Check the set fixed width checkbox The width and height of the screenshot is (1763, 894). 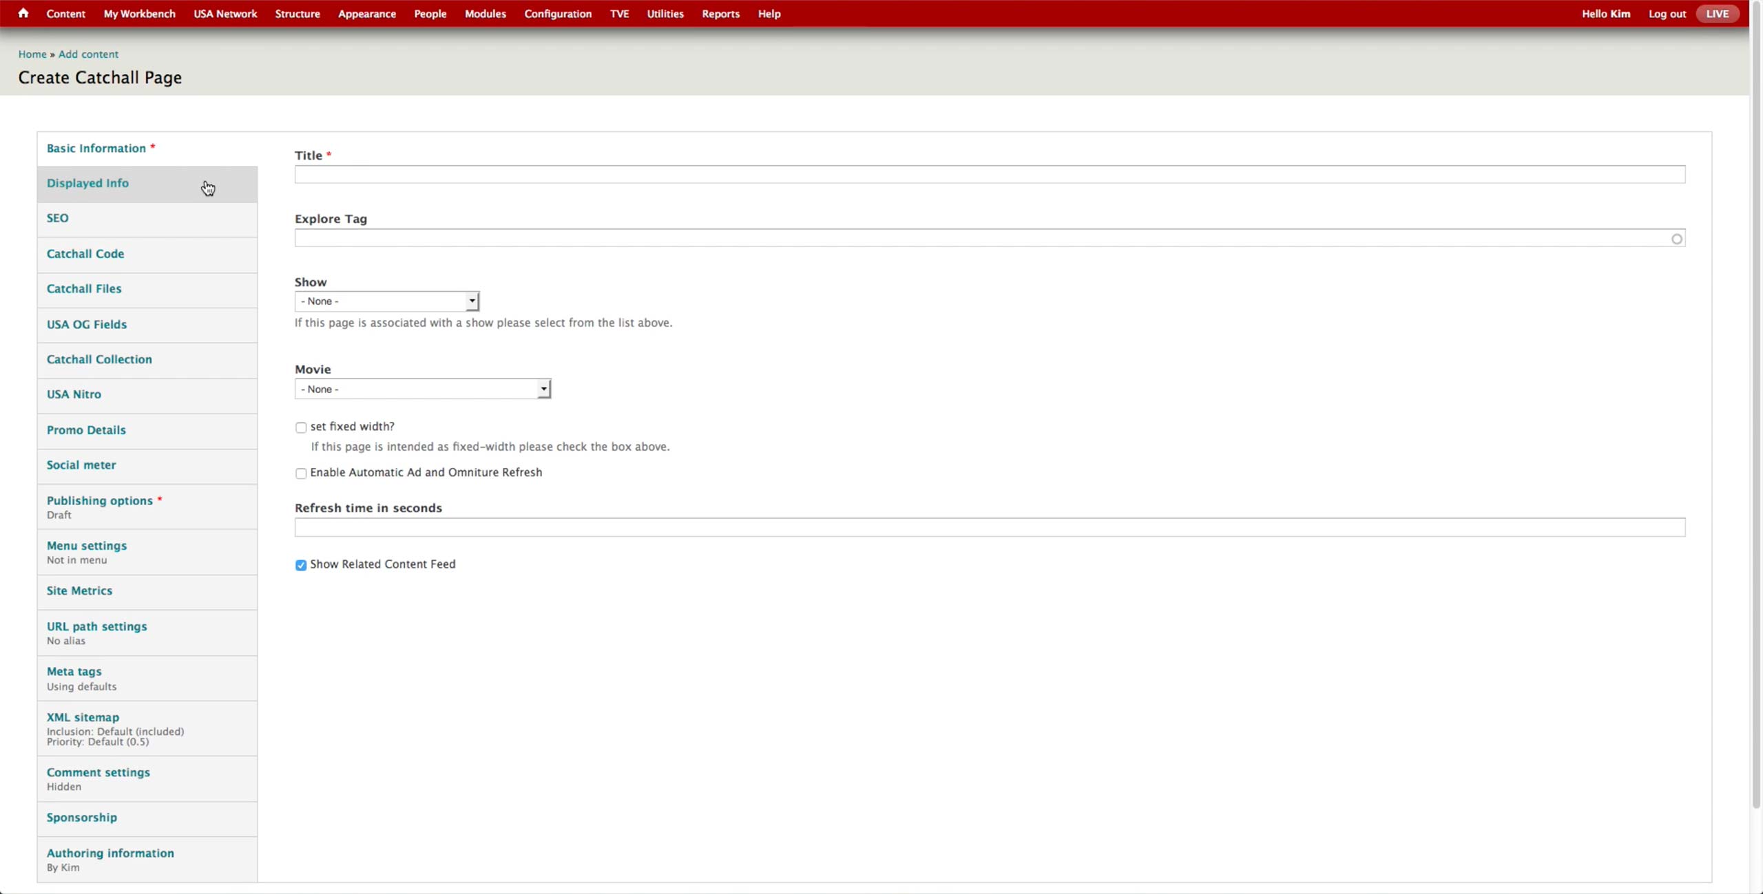click(x=301, y=427)
